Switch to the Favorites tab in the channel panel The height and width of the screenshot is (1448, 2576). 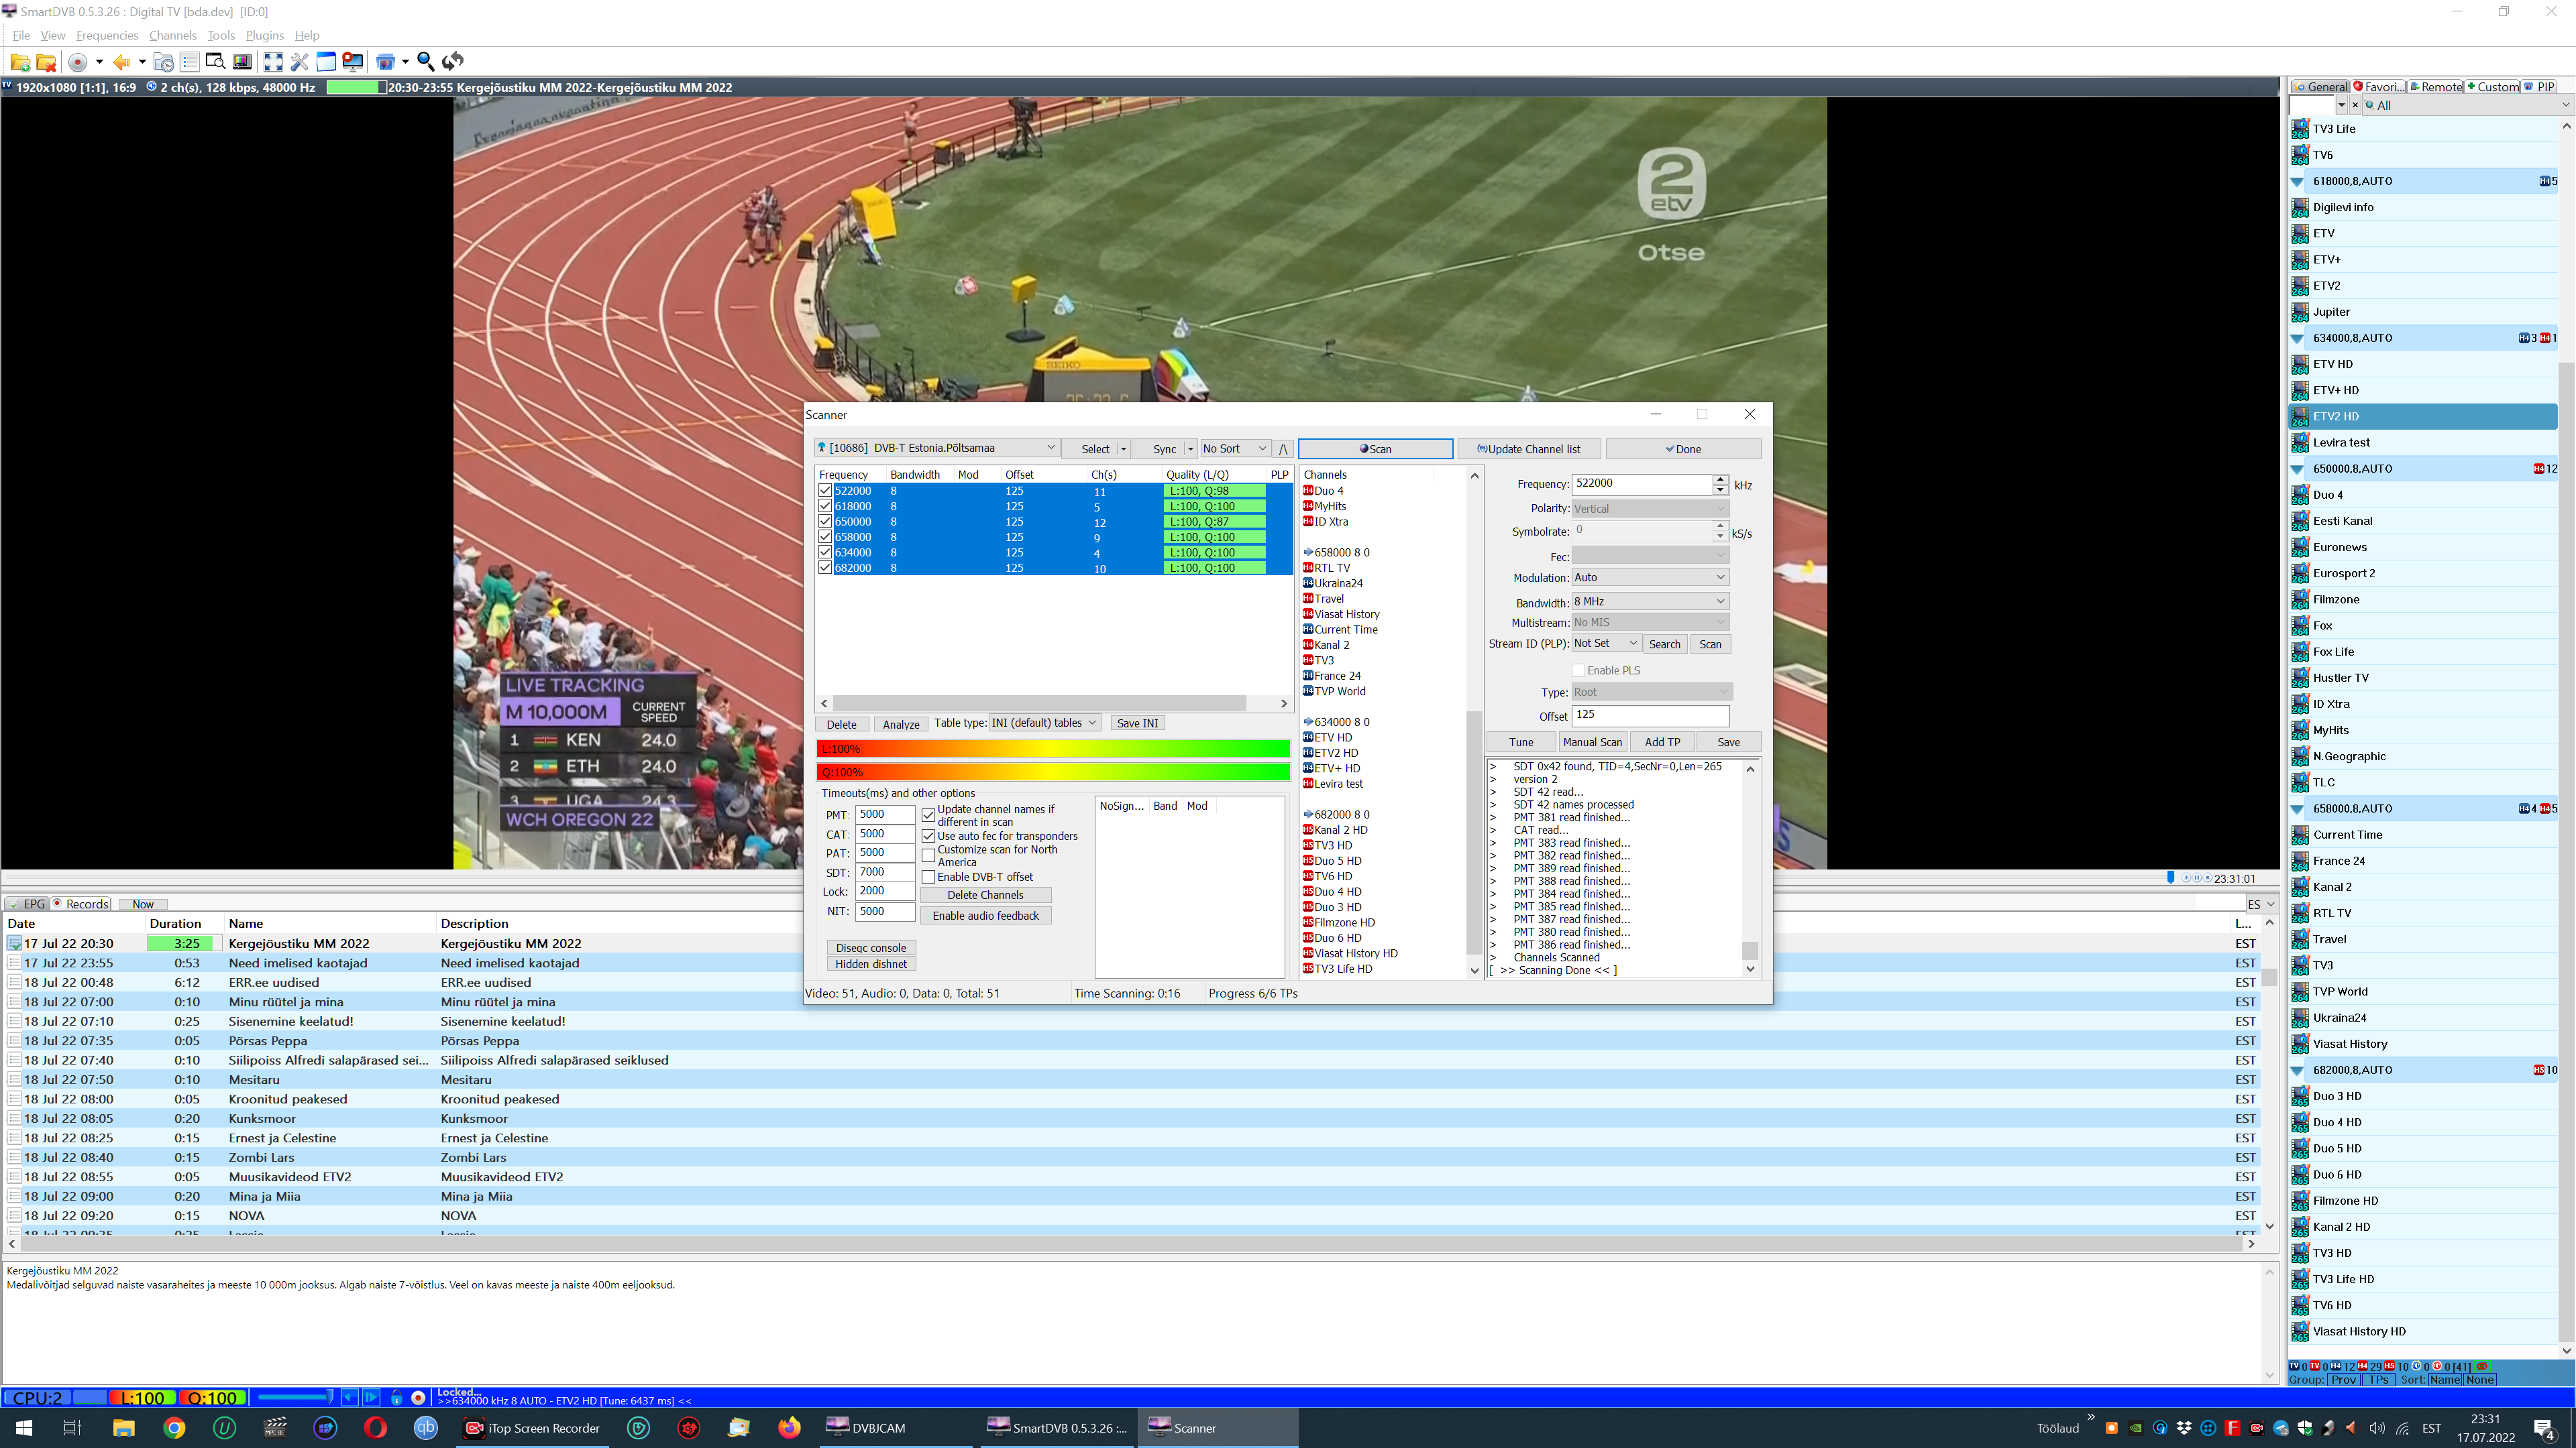(x=2378, y=87)
